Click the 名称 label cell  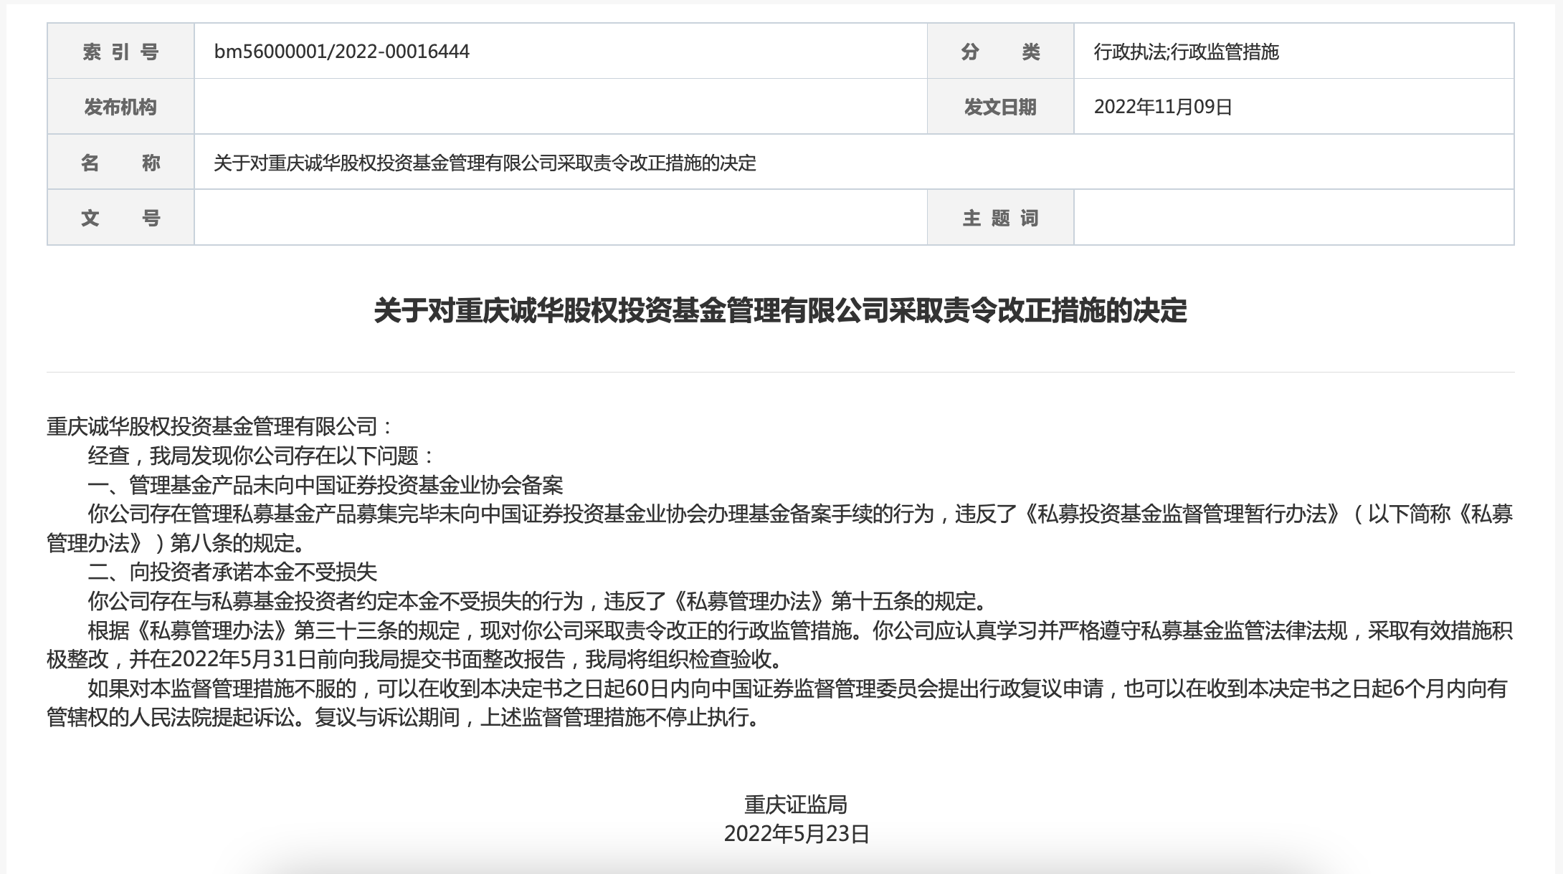click(x=120, y=163)
